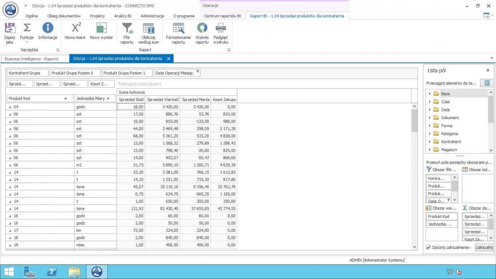Click filter icon on Data Operacji Miesiąc
The image size is (496, 279).
pos(198,72)
